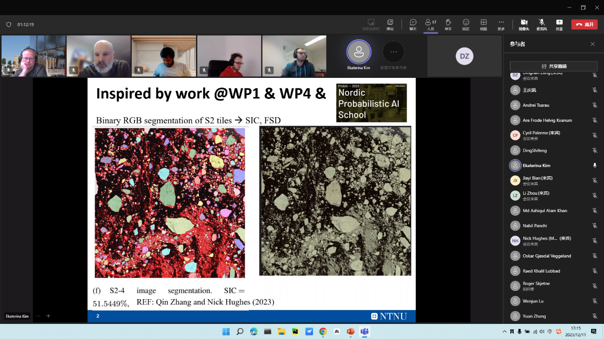Image resolution: width=604 pixels, height=339 pixels.
Task: Close the participants (参与者) panel
Action: (592, 44)
